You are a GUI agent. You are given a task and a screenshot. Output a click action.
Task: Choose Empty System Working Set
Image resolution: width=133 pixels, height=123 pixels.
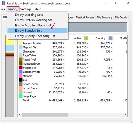pyautogui.click(x=37, y=20)
